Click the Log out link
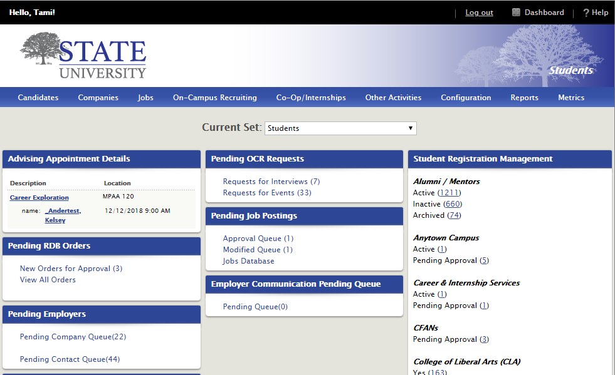615x375 pixels. coord(480,13)
